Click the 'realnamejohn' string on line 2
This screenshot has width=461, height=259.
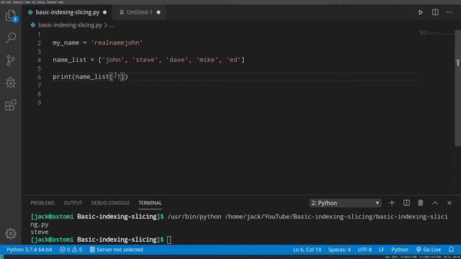pos(117,42)
